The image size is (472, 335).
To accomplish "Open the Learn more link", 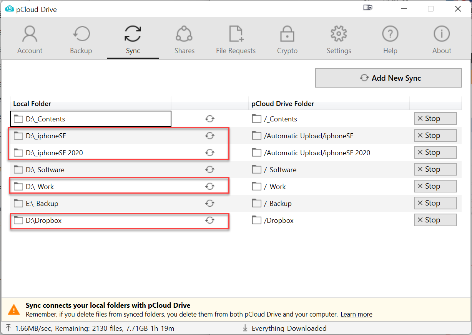I will 356,314.
